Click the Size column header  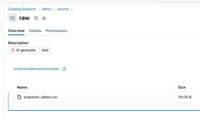click(182, 87)
